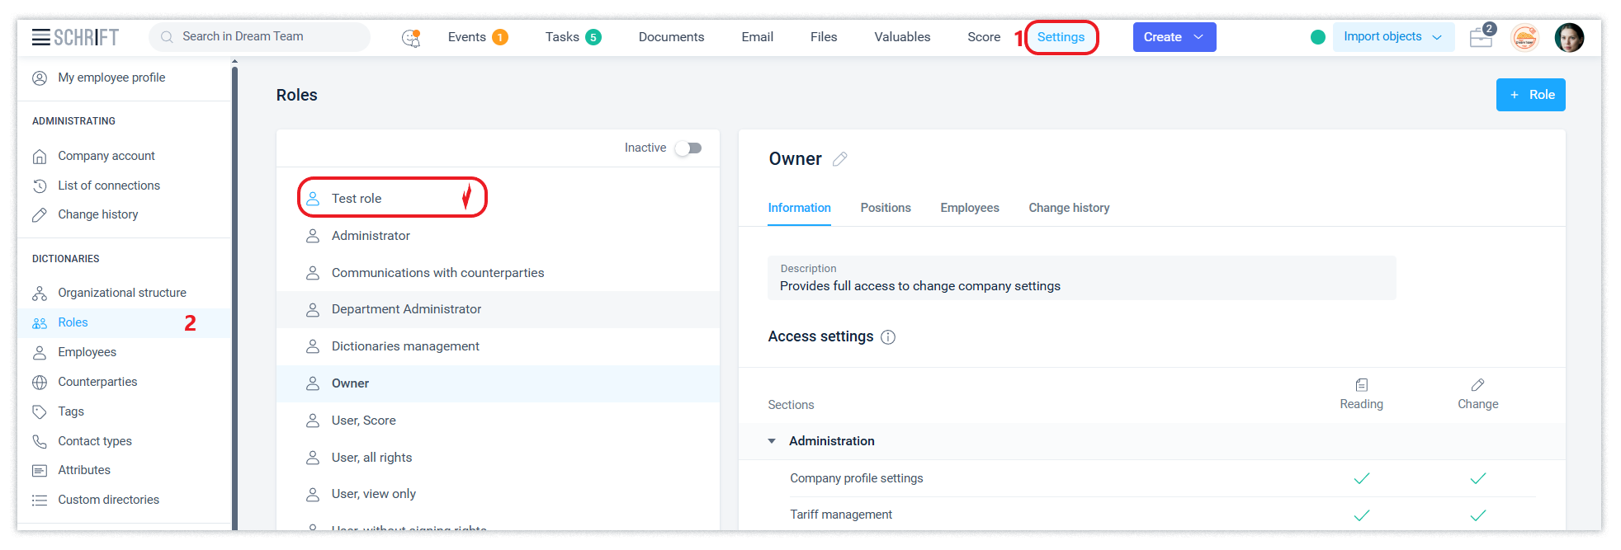
Task: Click the green status indicator dot
Action: [x=1318, y=37]
